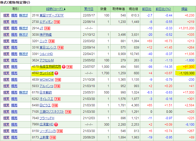Screen dimensions: 196x141
Task: Click the red alert icon beside 広済堂HD
Action: click(56, 125)
